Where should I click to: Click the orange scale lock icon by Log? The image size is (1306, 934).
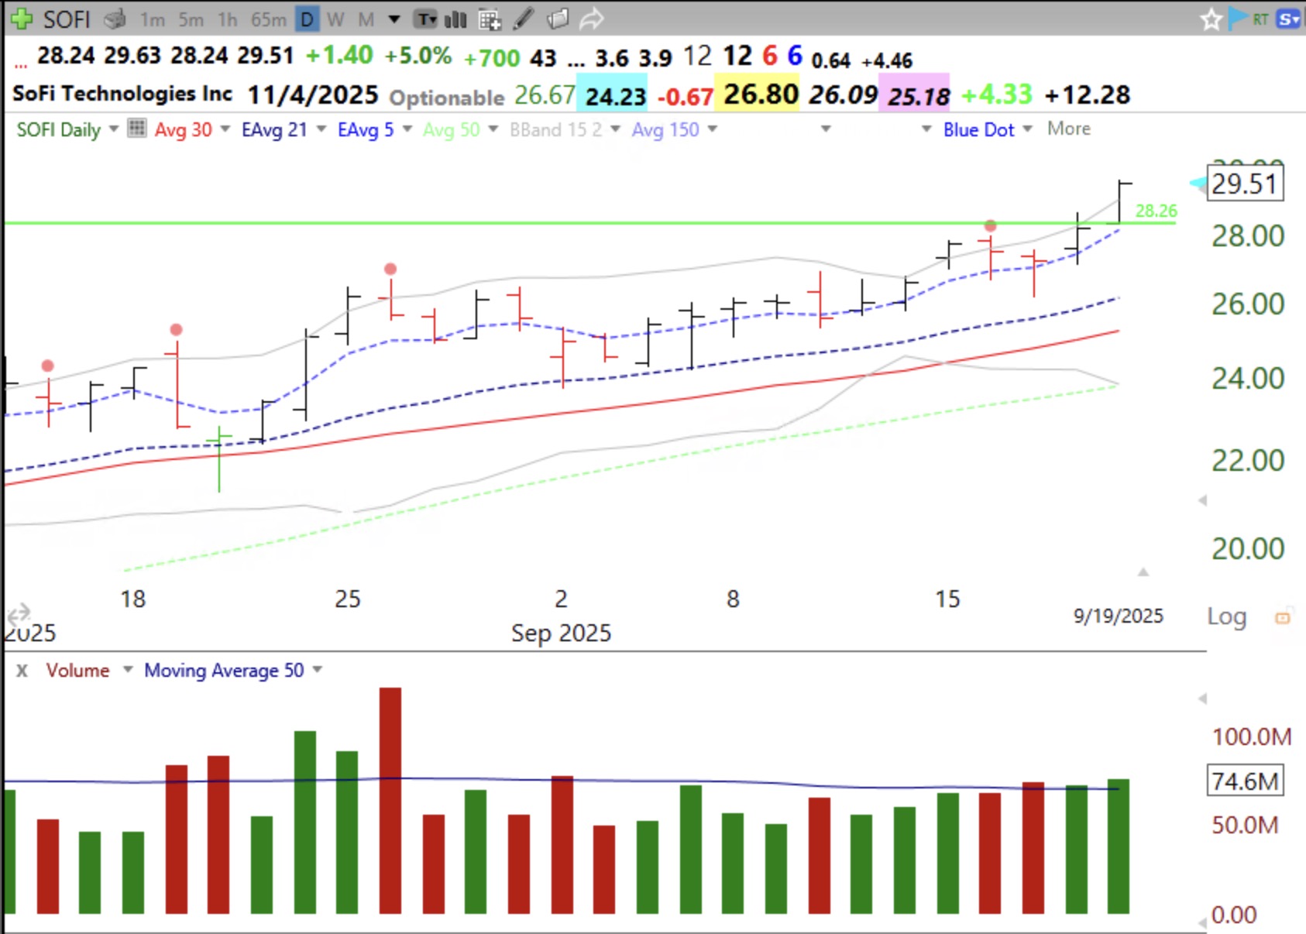(x=1283, y=618)
